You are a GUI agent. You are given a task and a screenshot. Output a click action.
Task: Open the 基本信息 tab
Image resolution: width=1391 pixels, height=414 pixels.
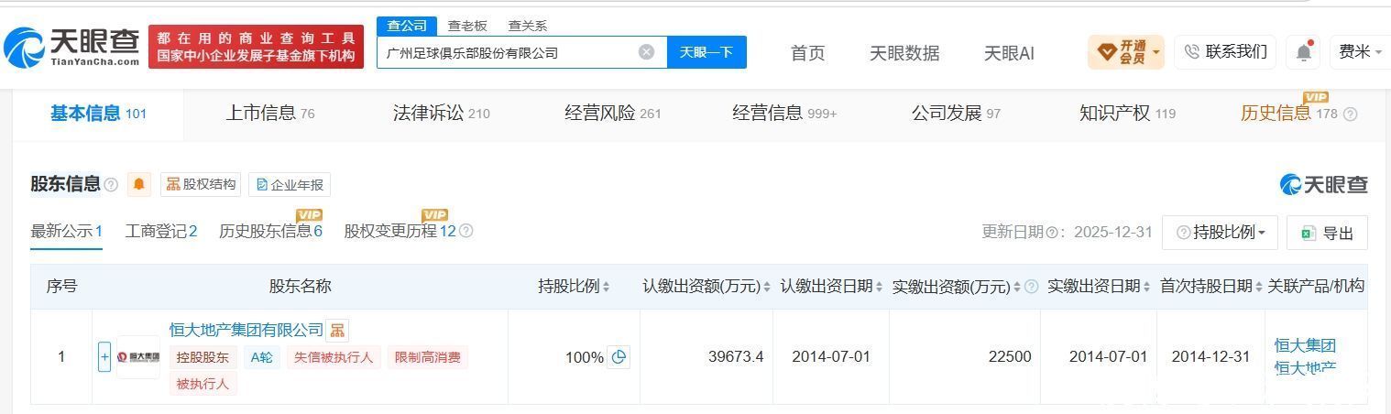[98, 114]
